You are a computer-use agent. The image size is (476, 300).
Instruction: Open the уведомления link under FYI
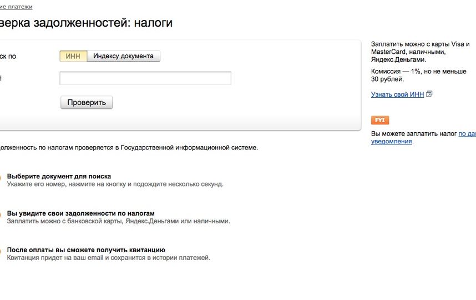(392, 142)
